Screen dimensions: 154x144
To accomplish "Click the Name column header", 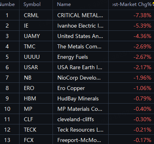I will [64, 4].
